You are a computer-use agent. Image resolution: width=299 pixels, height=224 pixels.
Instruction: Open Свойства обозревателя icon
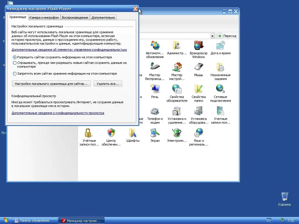(x=177, y=89)
